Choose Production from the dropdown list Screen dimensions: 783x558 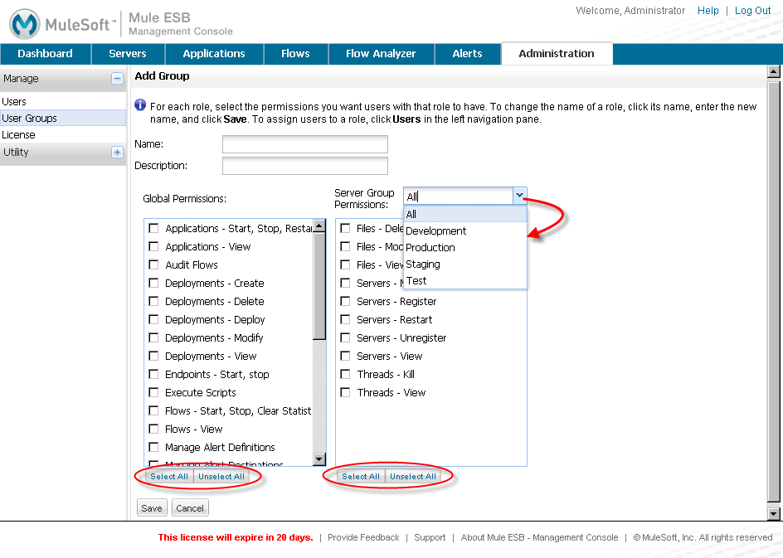coord(430,248)
